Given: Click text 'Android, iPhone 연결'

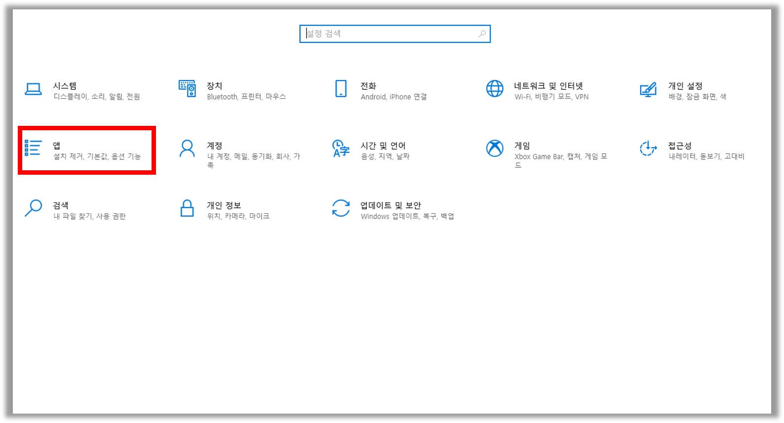Looking at the screenshot, I should (394, 97).
